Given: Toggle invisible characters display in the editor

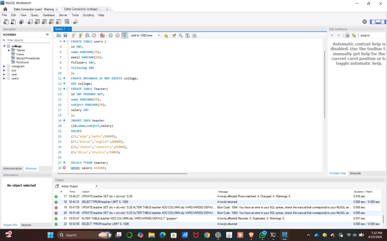Looking at the screenshot, I should click(187, 35).
